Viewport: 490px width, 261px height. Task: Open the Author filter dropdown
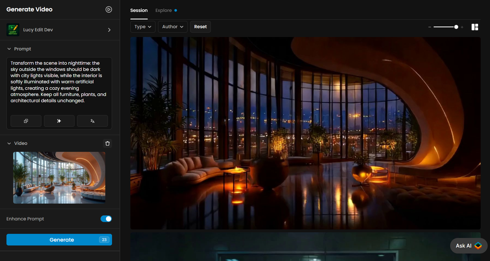pyautogui.click(x=173, y=27)
